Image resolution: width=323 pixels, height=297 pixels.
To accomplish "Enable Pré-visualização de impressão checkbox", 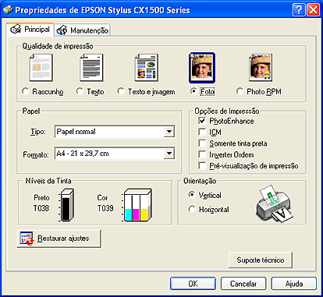I will (202, 165).
